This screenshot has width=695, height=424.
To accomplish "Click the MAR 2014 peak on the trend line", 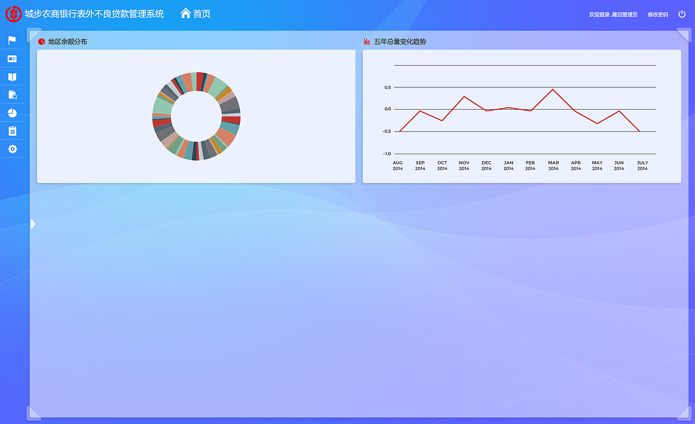I will click(553, 90).
